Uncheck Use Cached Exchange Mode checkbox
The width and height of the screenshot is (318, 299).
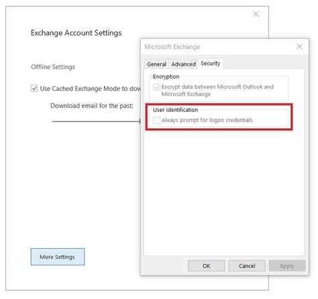(x=34, y=88)
